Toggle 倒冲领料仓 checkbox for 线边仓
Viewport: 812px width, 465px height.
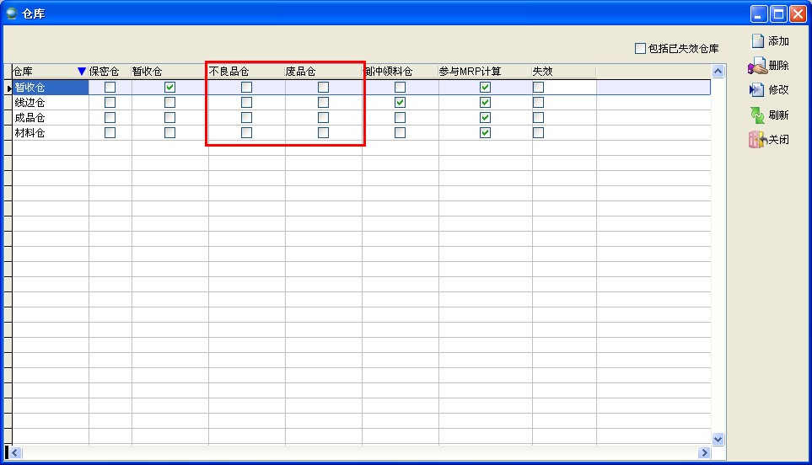click(x=400, y=103)
